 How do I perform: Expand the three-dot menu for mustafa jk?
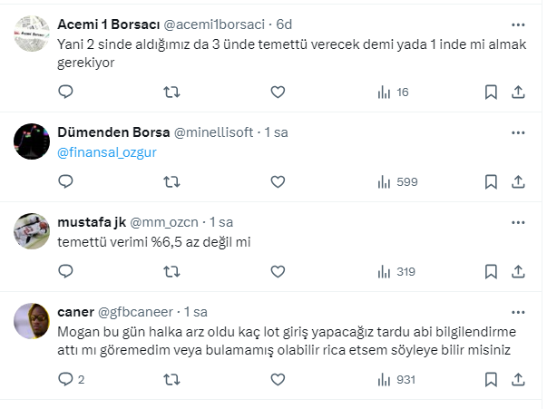pos(518,221)
